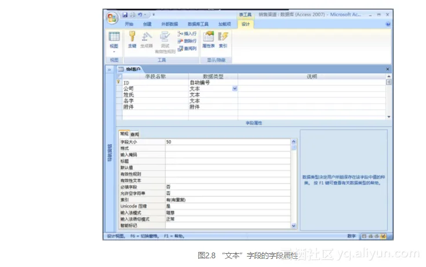
Task: Close the tbl客户 table tab
Action: click(x=388, y=70)
